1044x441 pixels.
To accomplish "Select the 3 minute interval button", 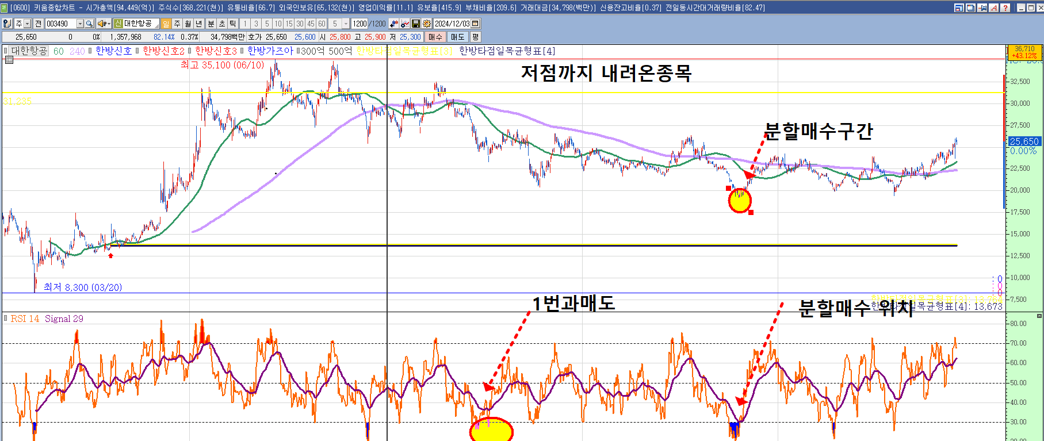I will point(256,24).
